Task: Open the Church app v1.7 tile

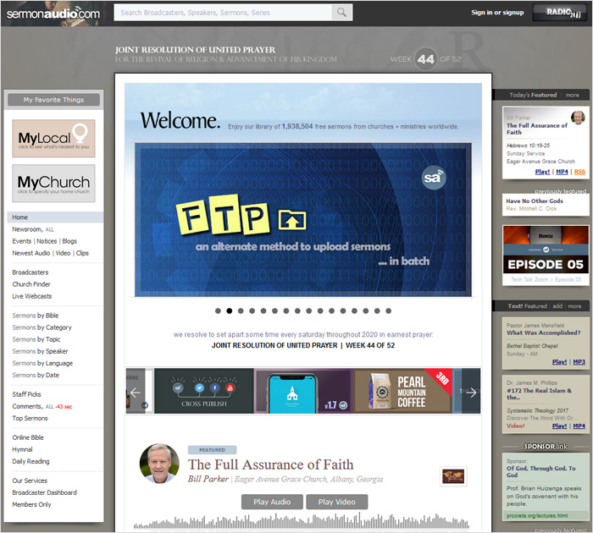Action: pyautogui.click(x=303, y=391)
